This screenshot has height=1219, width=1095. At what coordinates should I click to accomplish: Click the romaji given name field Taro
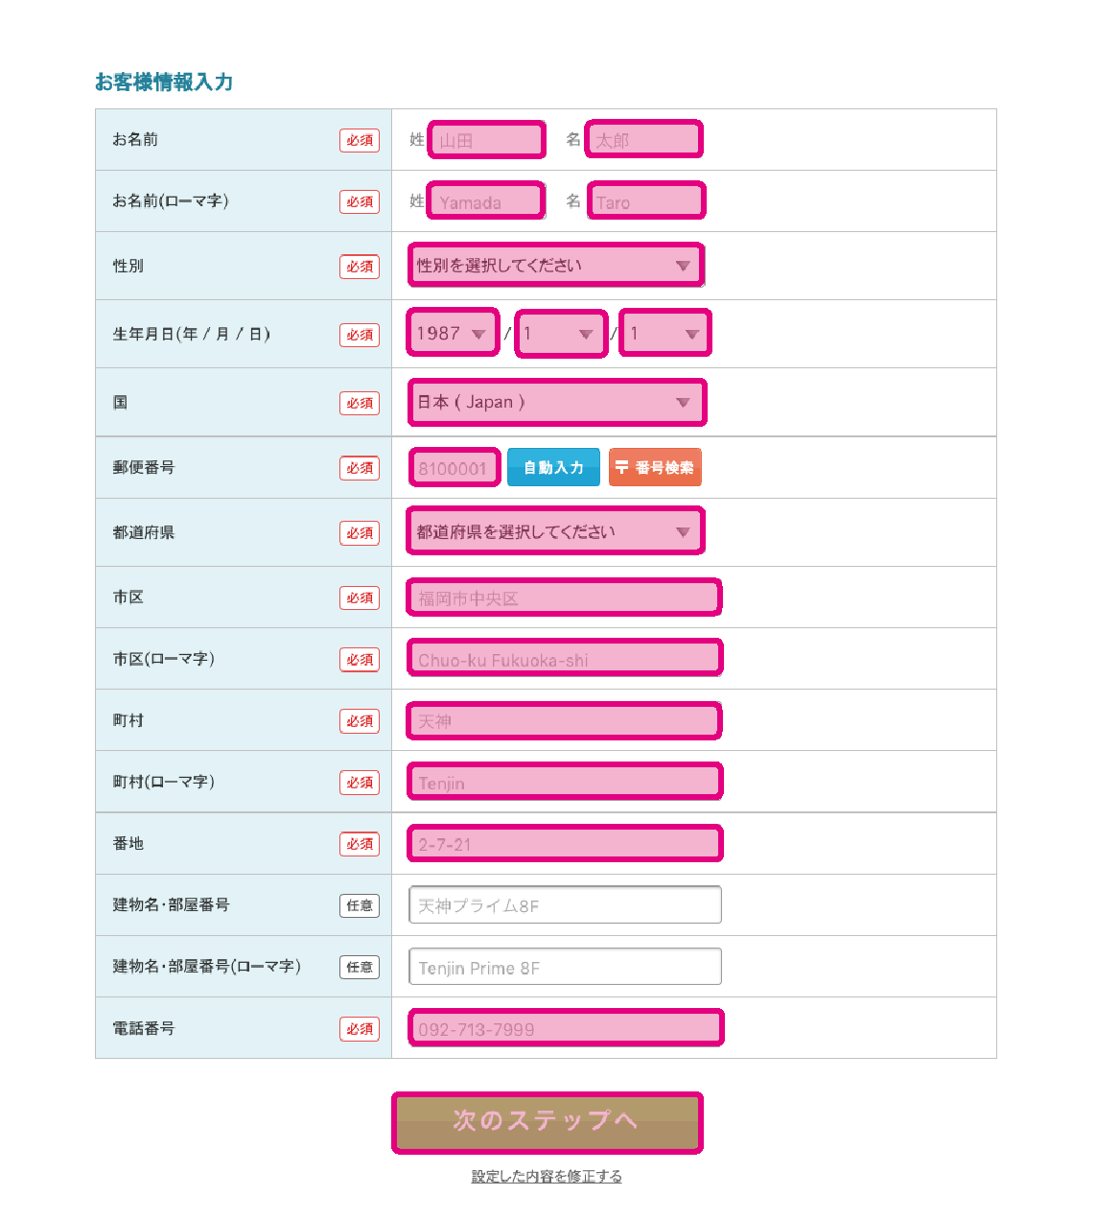(x=646, y=201)
